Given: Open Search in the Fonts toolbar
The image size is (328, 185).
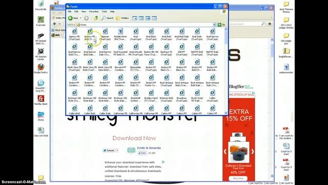Looking at the screenshot, I should (x=107, y=18).
